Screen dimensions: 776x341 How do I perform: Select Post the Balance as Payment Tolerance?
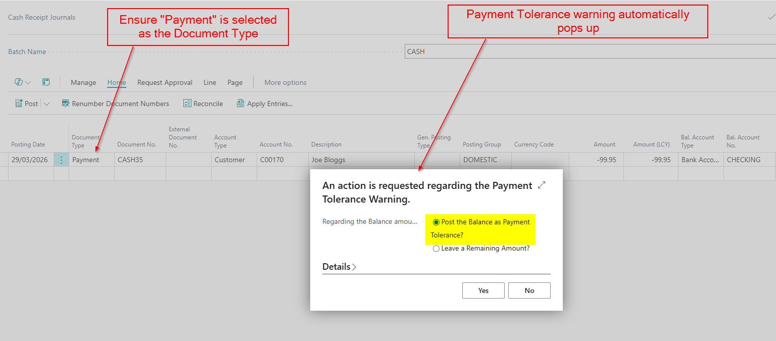tap(436, 222)
